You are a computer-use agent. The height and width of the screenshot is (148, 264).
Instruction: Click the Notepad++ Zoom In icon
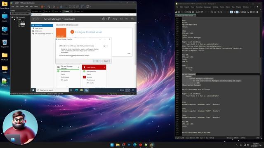click(219, 12)
